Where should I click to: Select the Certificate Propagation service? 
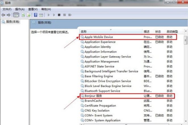pyautogui.click(x=128, y=106)
